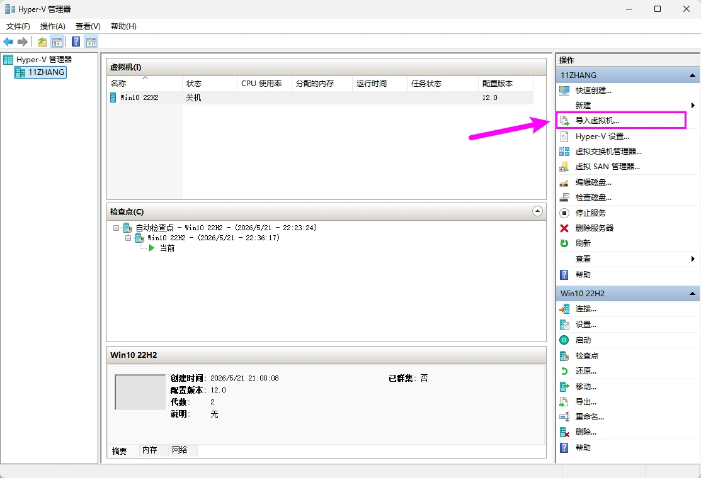Expand the 查看 submenu arrow
Viewport: 701px width, 478px height.
coord(693,259)
